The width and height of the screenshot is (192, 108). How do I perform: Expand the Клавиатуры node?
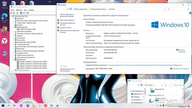click(x=13, y=38)
